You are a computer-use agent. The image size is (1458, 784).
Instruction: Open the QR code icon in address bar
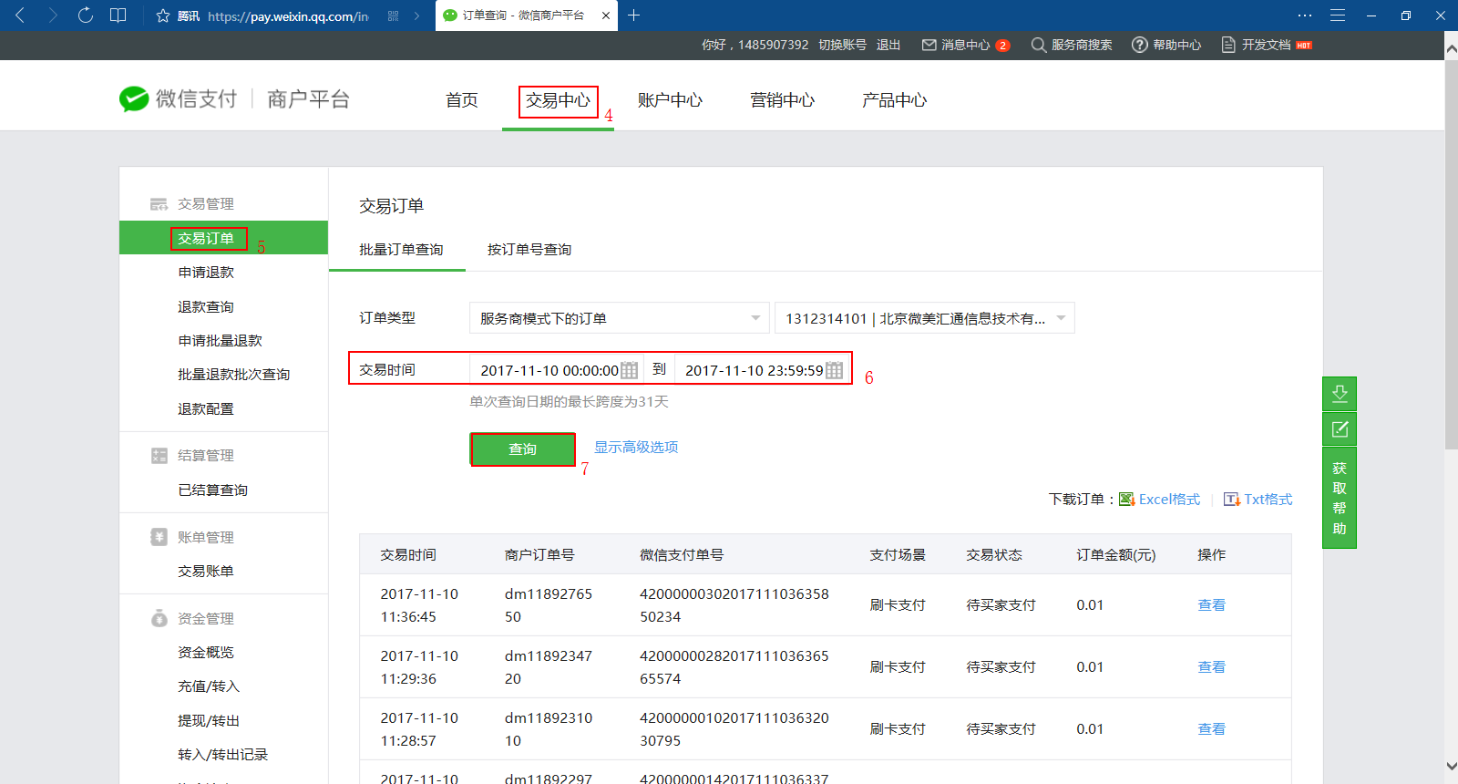pos(393,15)
